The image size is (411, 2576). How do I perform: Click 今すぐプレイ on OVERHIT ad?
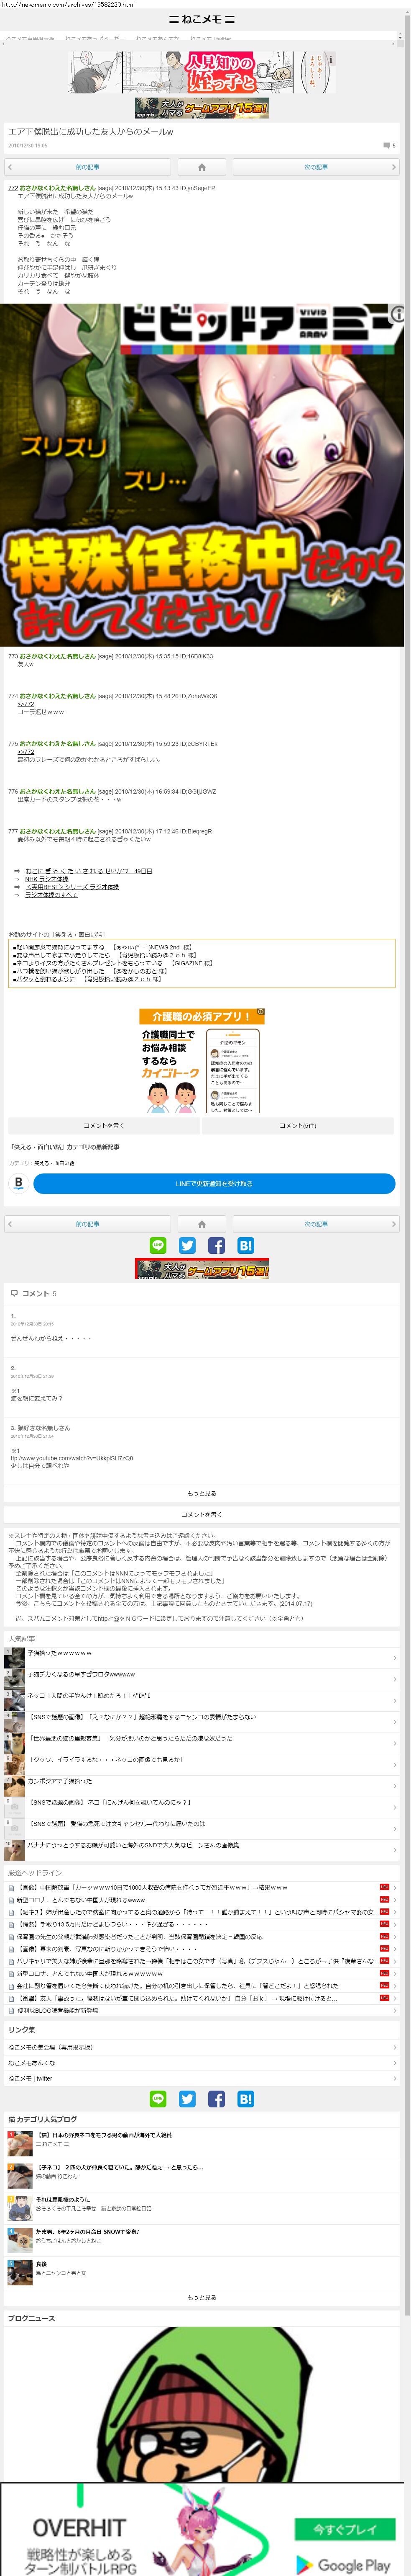pos(345,2529)
